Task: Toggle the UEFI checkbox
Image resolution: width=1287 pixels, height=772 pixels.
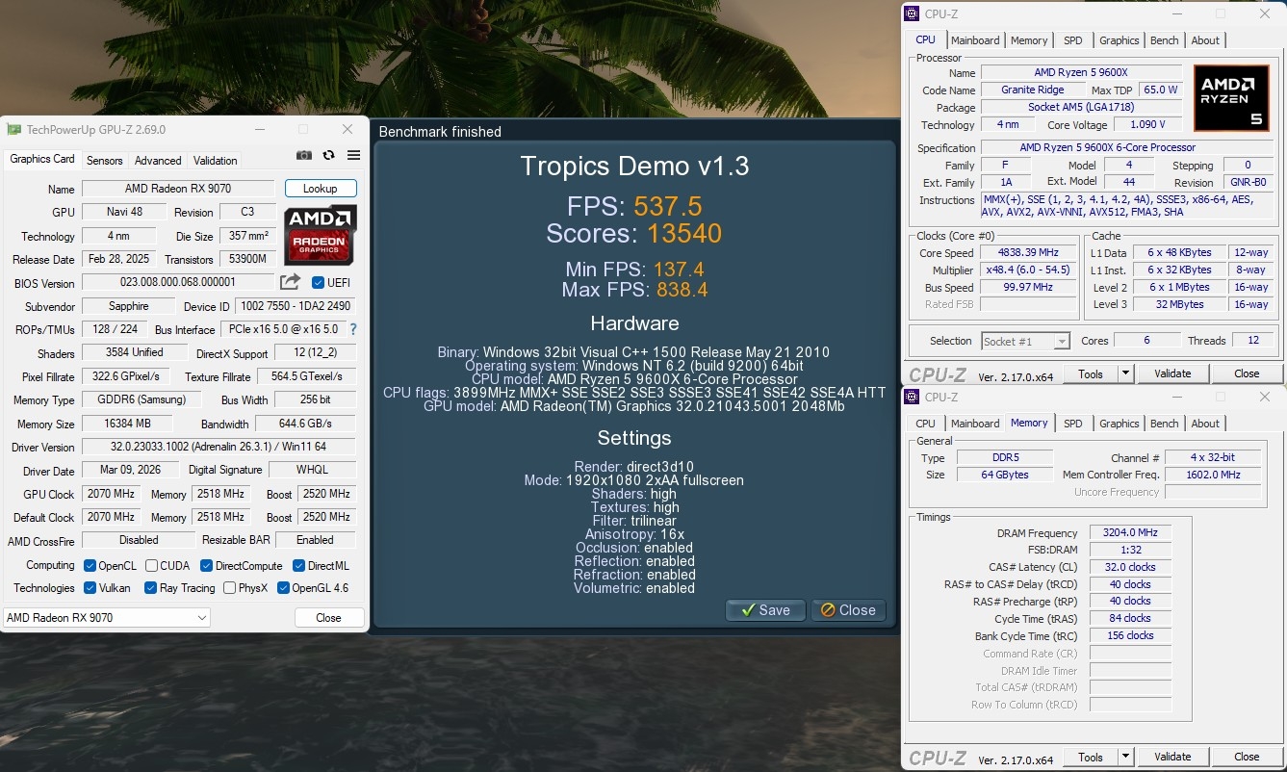Action: point(319,283)
